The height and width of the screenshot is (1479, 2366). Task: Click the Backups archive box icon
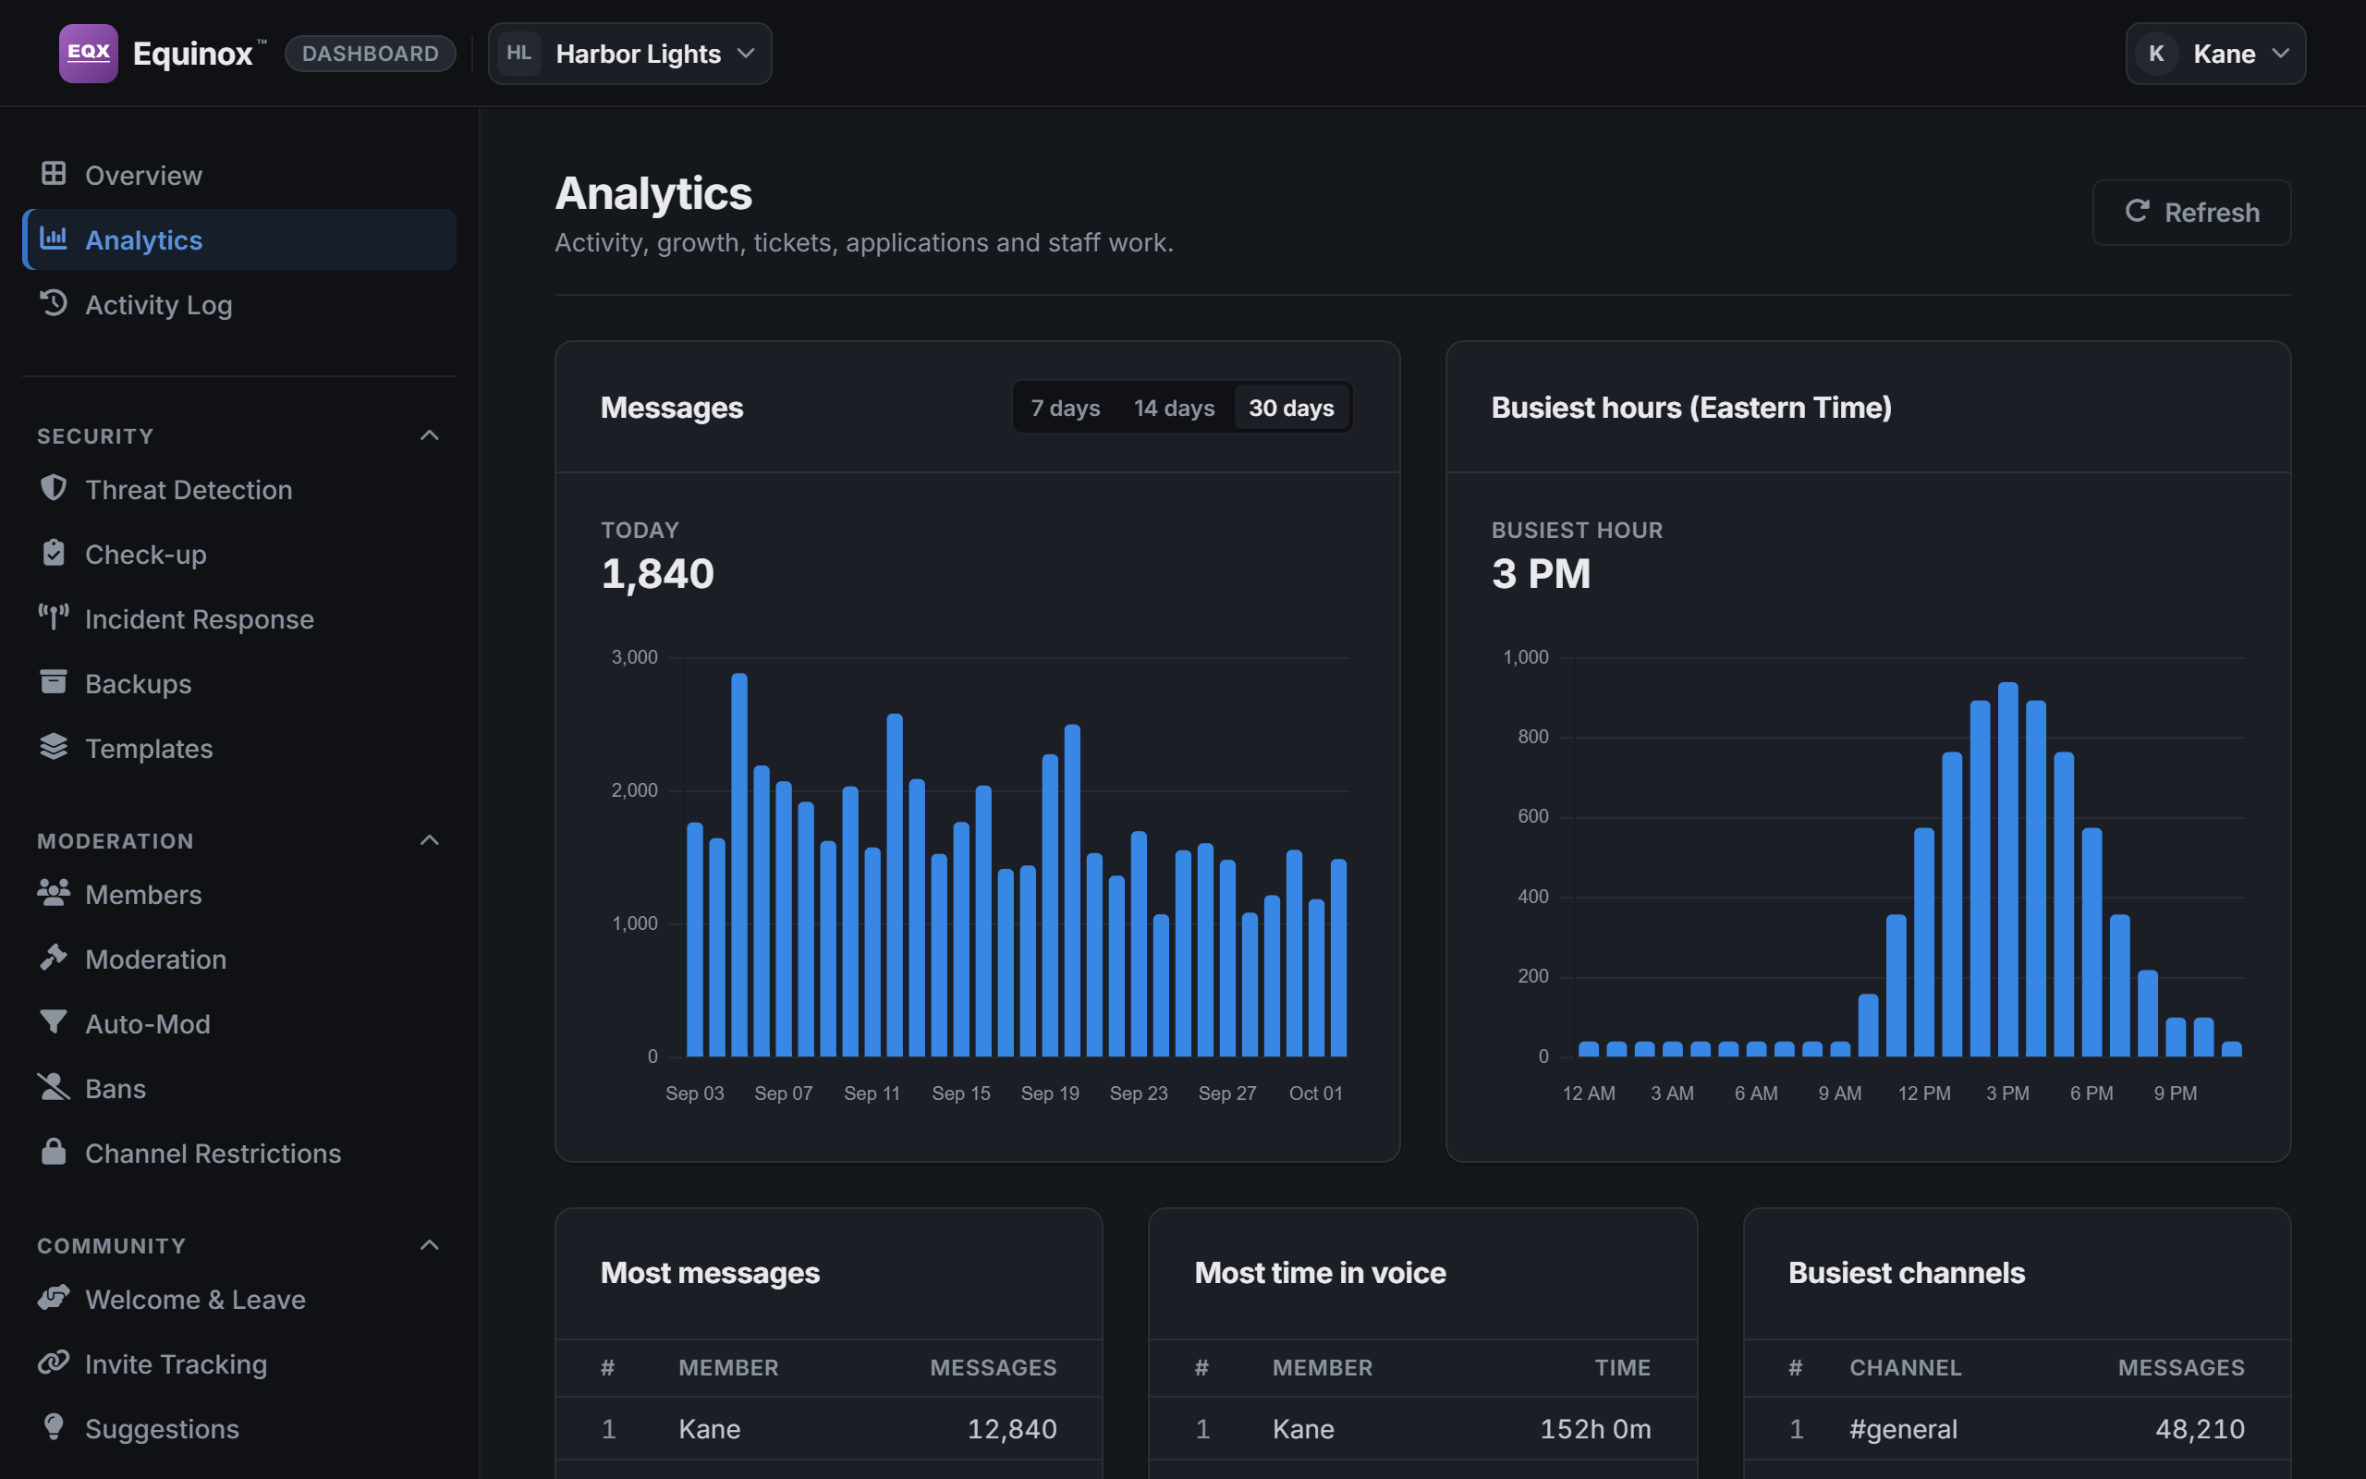click(54, 682)
